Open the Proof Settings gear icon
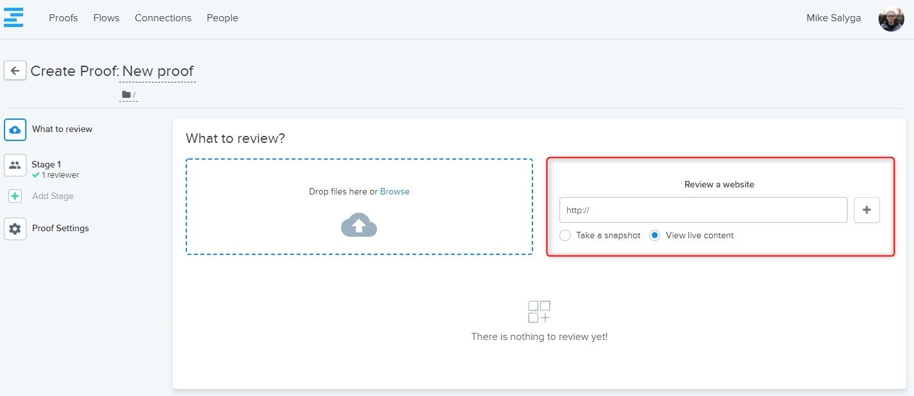This screenshot has height=396, width=914. pyautogui.click(x=15, y=229)
